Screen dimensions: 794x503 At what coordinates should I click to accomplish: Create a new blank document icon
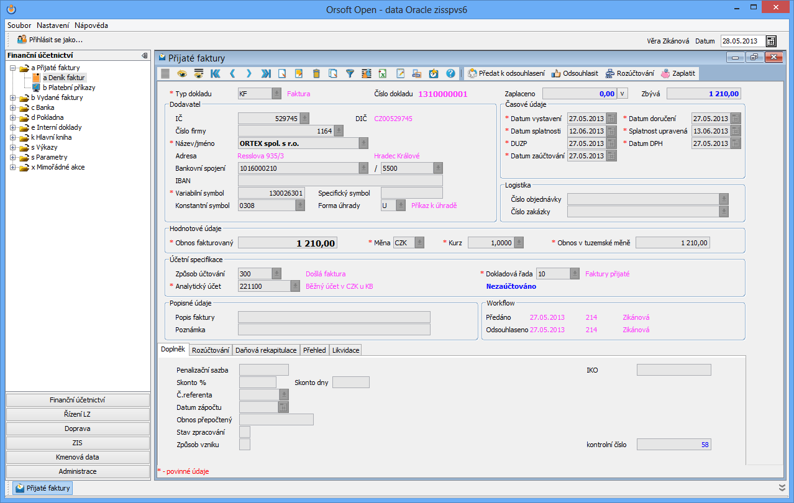(282, 73)
